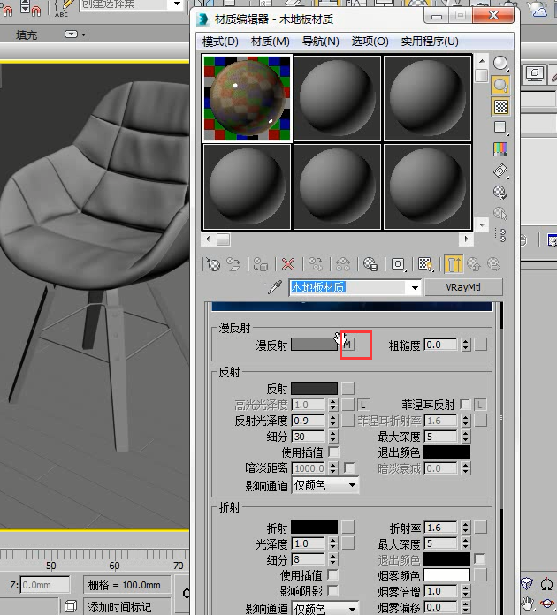Click the white 烟雾颜色 swatch
This screenshot has height=615, width=557.
pos(446,575)
